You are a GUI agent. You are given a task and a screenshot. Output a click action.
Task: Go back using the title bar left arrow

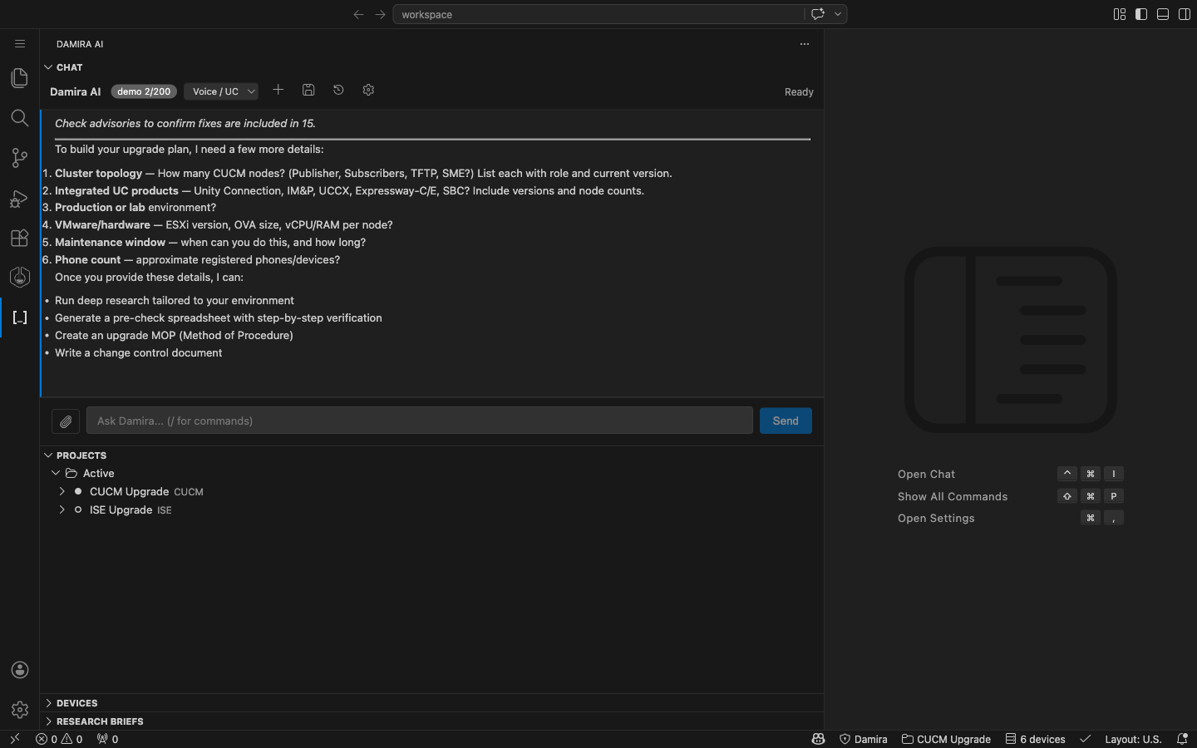(x=358, y=14)
